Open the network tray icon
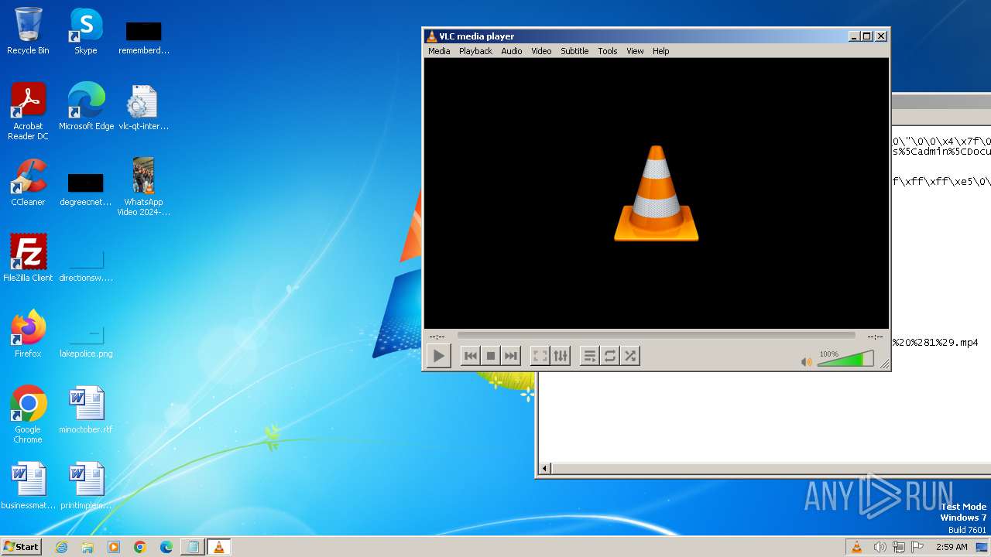The height and width of the screenshot is (557, 991). [899, 547]
